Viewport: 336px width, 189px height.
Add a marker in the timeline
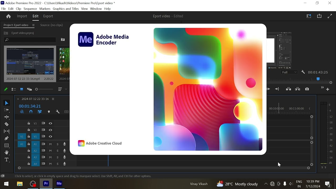(49, 112)
